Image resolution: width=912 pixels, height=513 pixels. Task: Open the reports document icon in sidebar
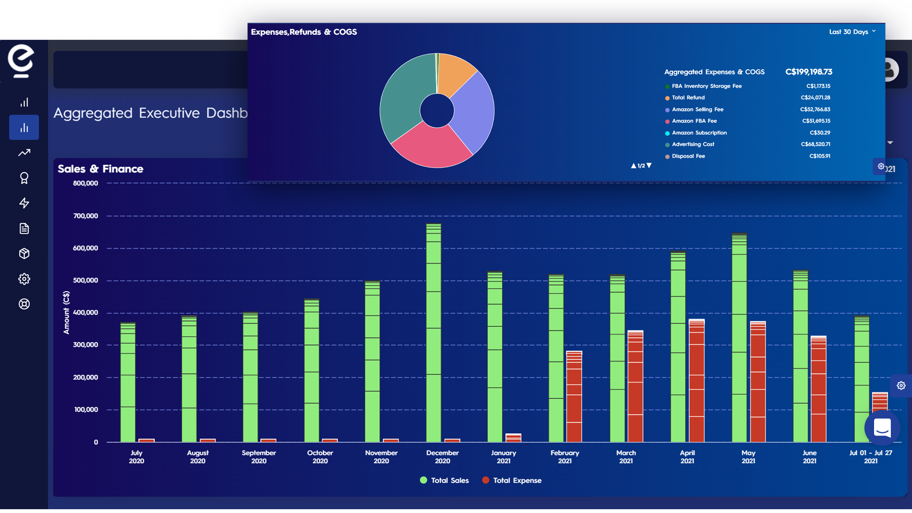24,228
